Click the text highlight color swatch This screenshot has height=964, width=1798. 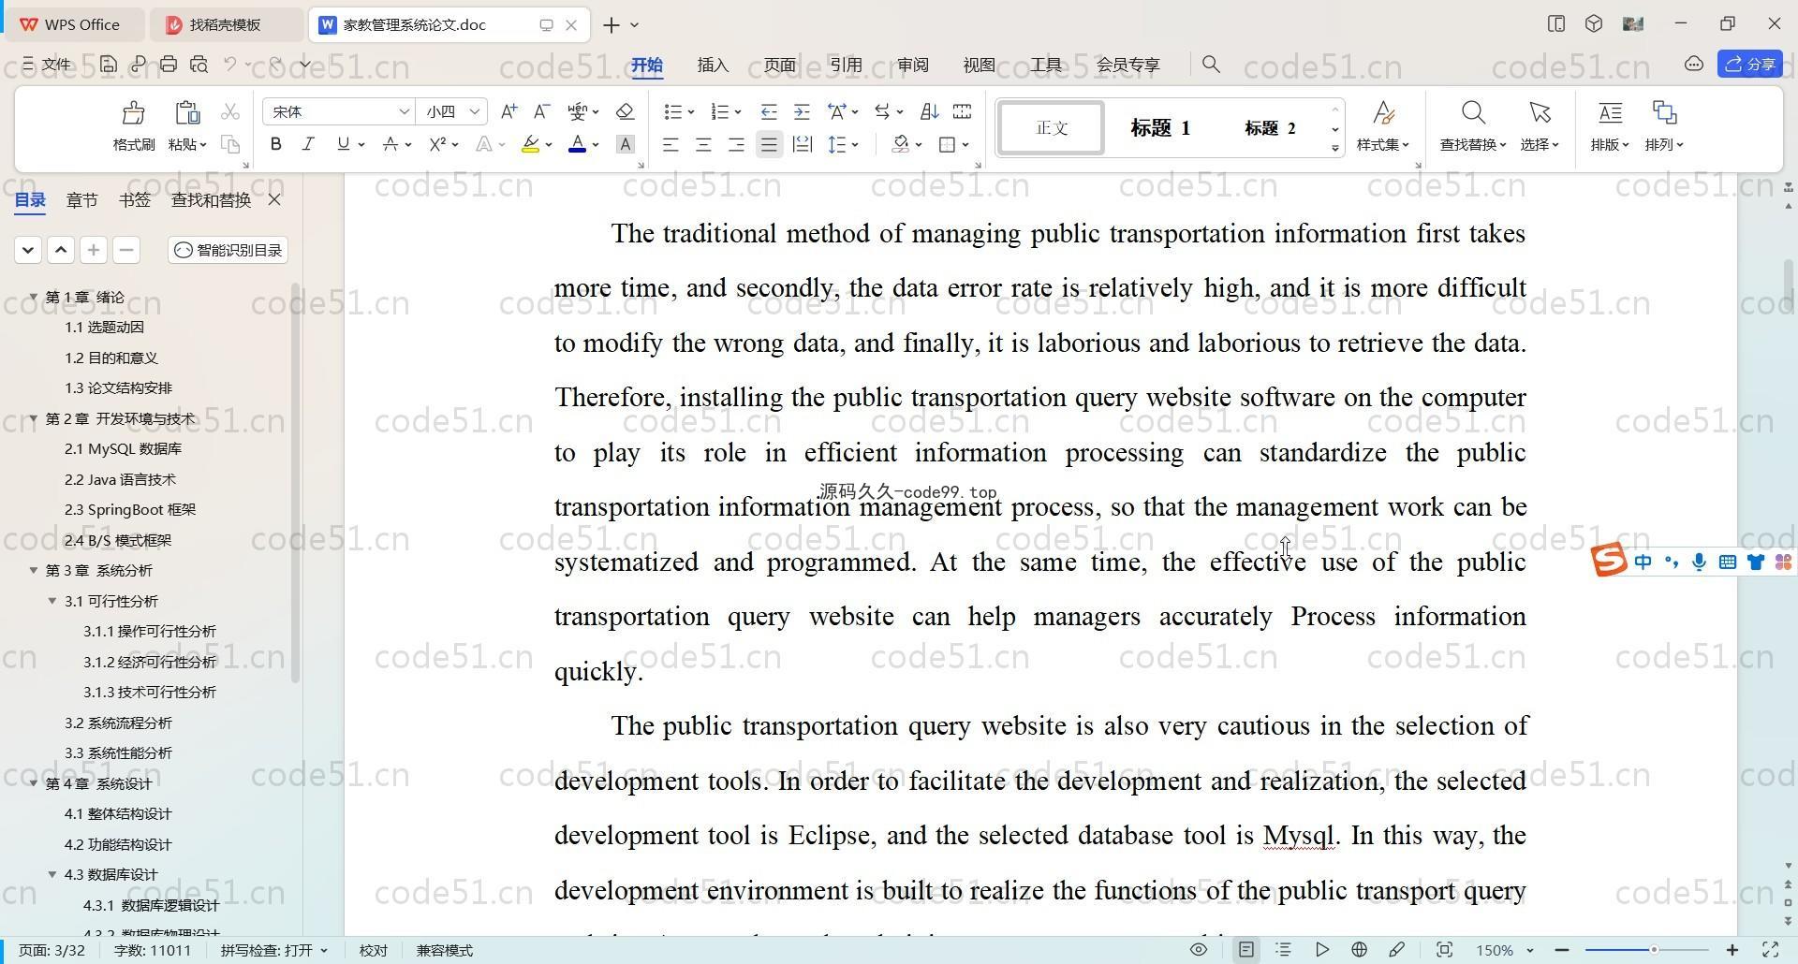point(530,144)
